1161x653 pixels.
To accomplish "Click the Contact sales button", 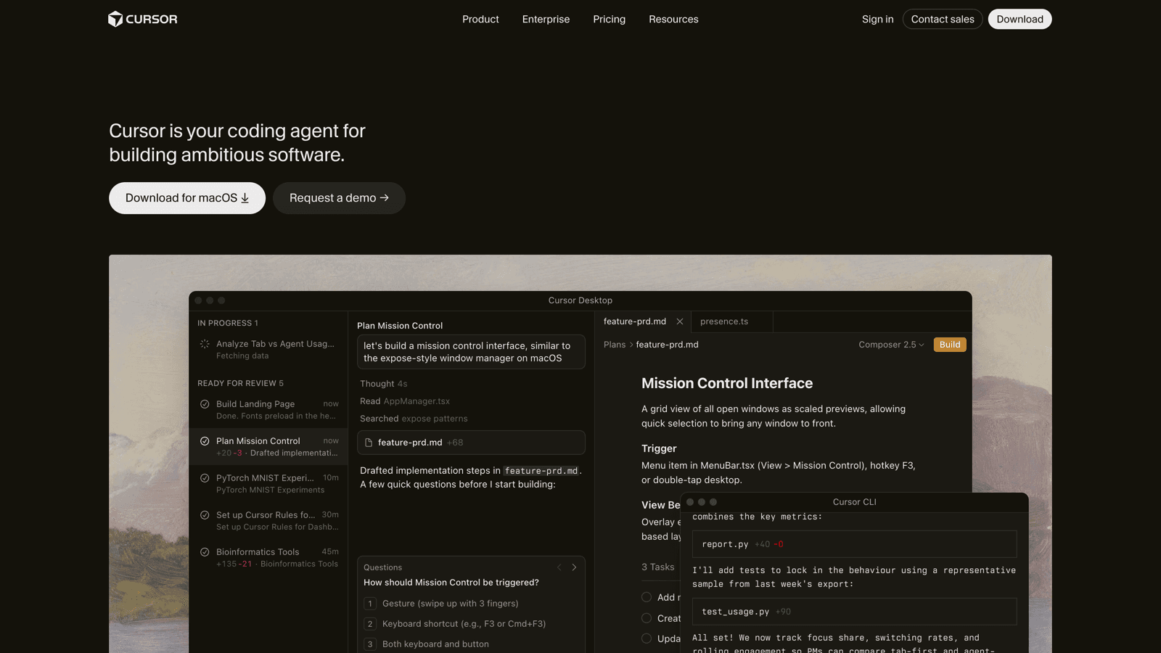I will coord(943,19).
